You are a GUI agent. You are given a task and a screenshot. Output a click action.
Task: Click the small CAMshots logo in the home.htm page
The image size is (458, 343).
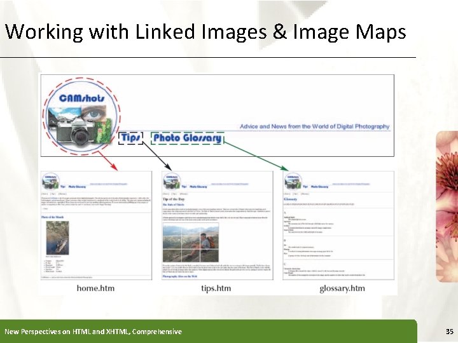click(51, 182)
